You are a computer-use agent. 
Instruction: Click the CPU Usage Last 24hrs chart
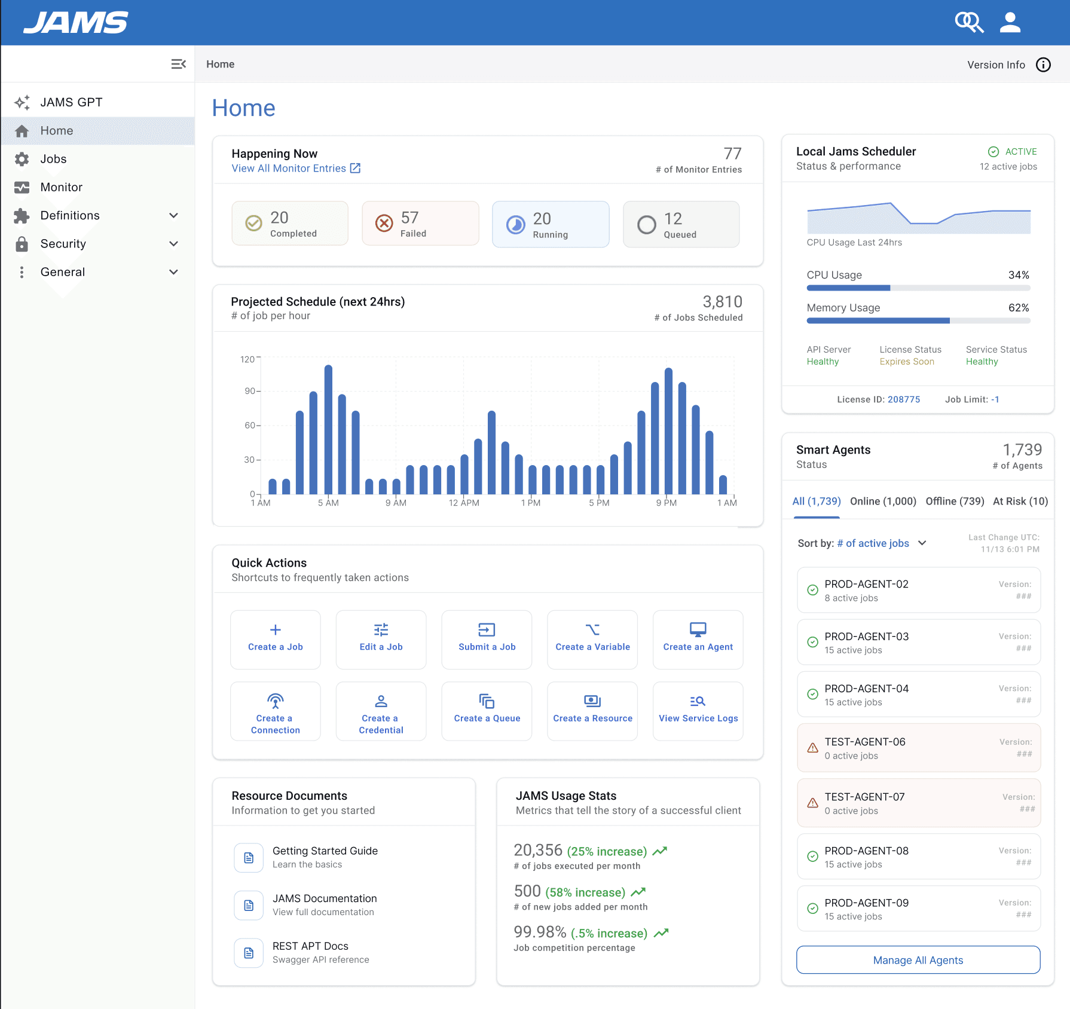click(x=919, y=218)
